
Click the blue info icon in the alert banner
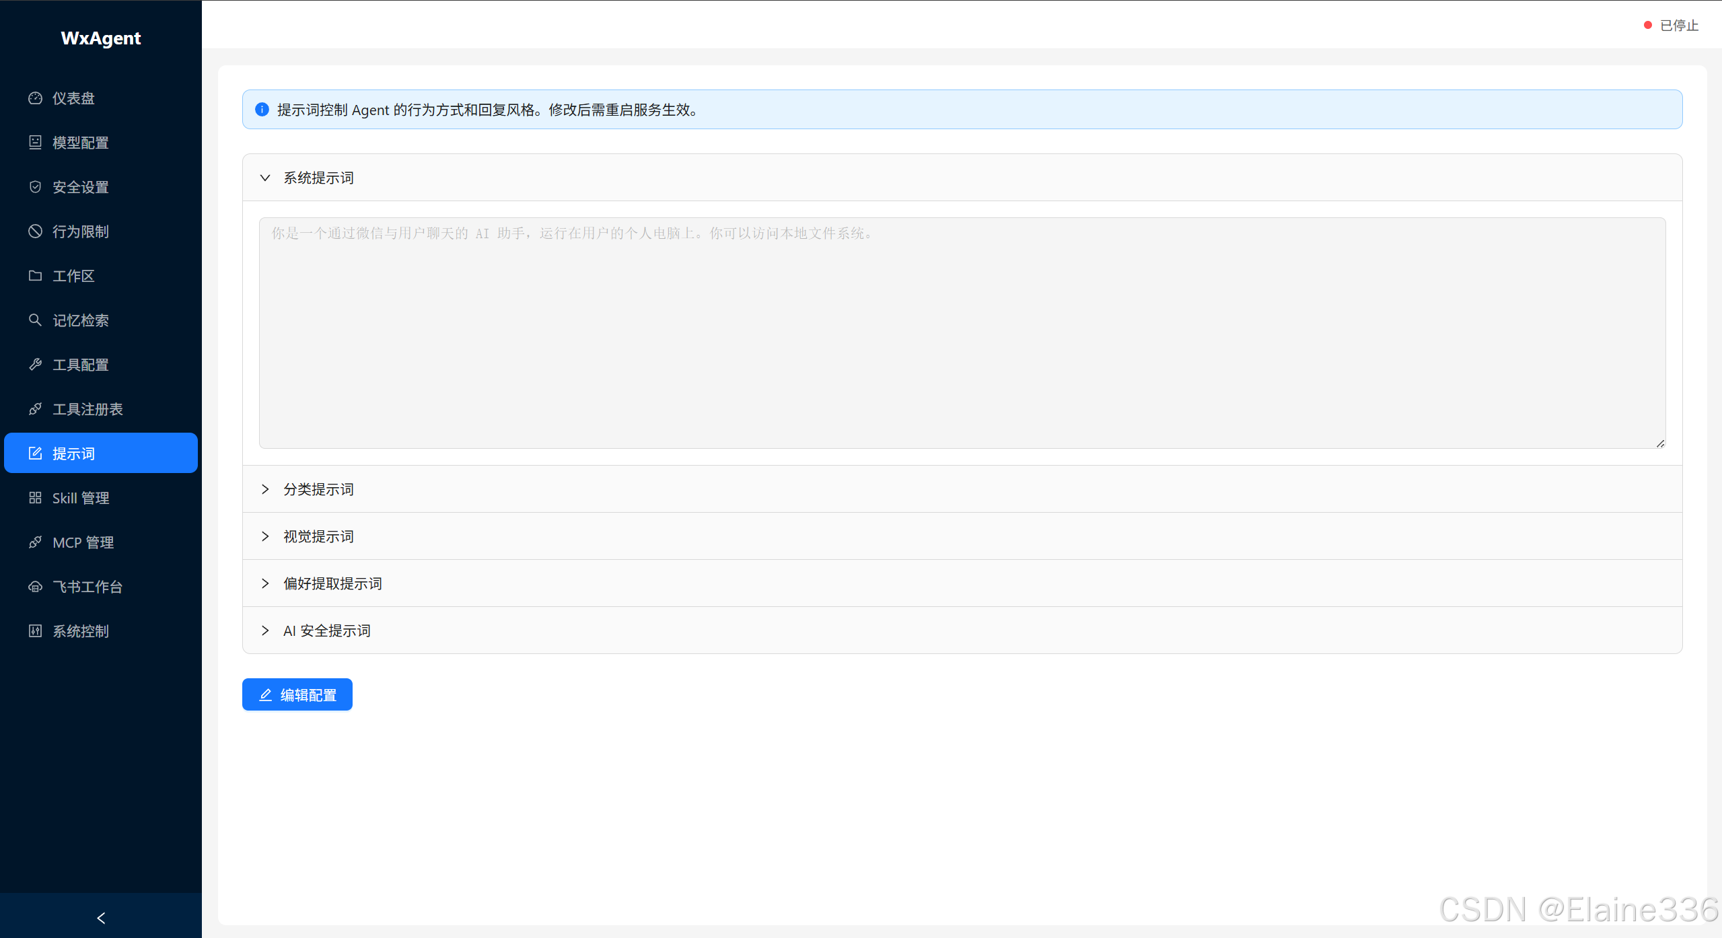point(262,110)
